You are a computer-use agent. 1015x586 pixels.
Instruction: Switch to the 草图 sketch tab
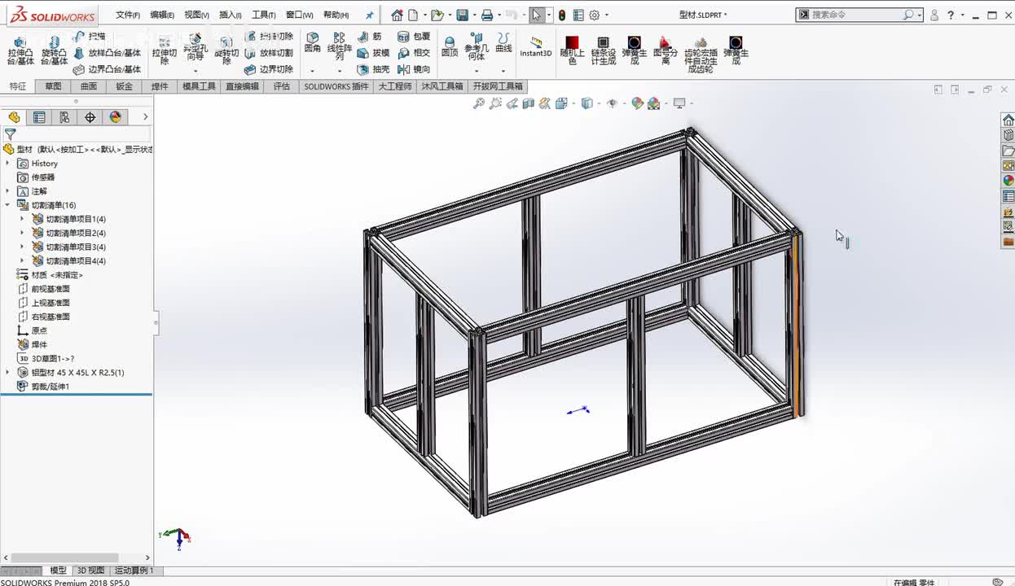click(x=53, y=86)
